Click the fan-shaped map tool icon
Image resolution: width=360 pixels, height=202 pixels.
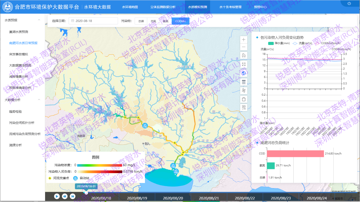[x=244, y=91]
